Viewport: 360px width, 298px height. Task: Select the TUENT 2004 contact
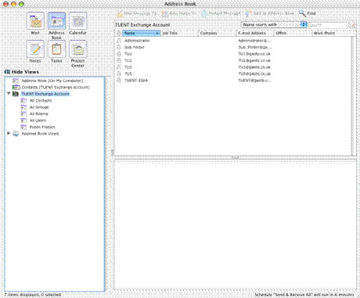click(233, 81)
